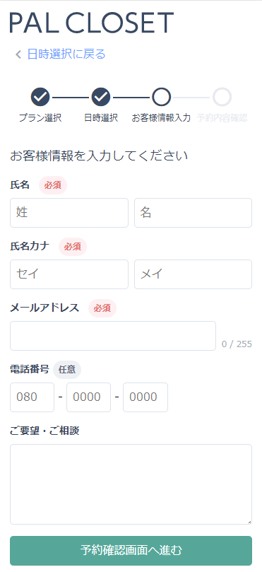Click the 日時選択 step label
This screenshot has width=262, height=572.
point(101,118)
